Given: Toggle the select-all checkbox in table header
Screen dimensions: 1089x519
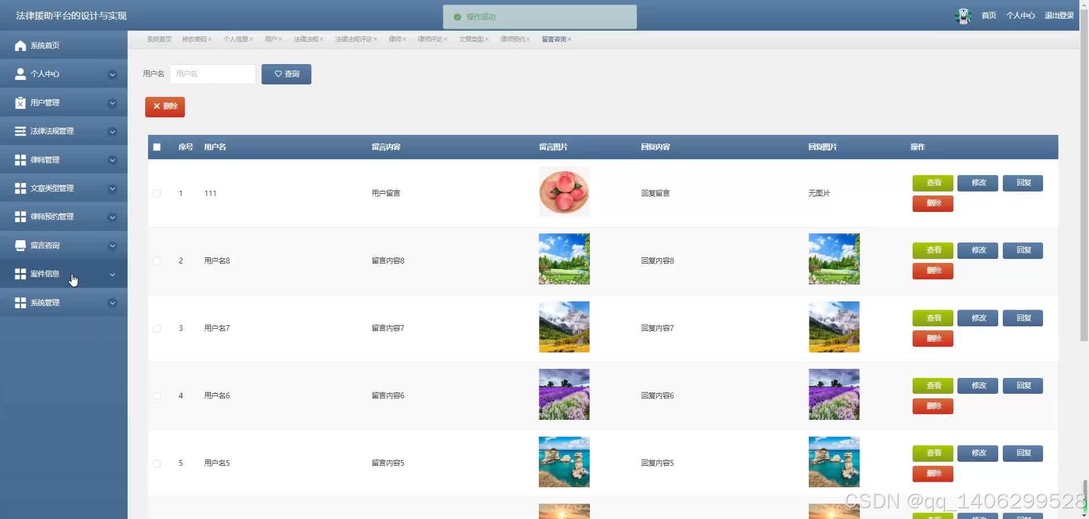Looking at the screenshot, I should coord(157,147).
